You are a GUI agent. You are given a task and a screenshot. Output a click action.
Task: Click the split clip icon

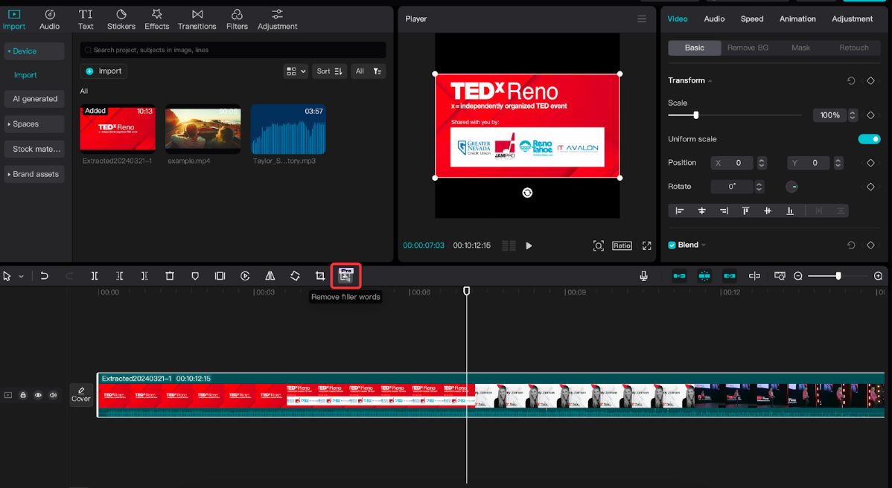pos(95,276)
